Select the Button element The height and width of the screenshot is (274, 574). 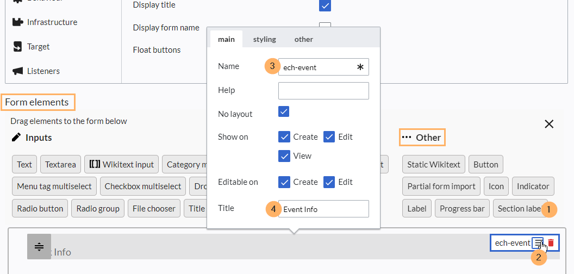click(x=486, y=165)
